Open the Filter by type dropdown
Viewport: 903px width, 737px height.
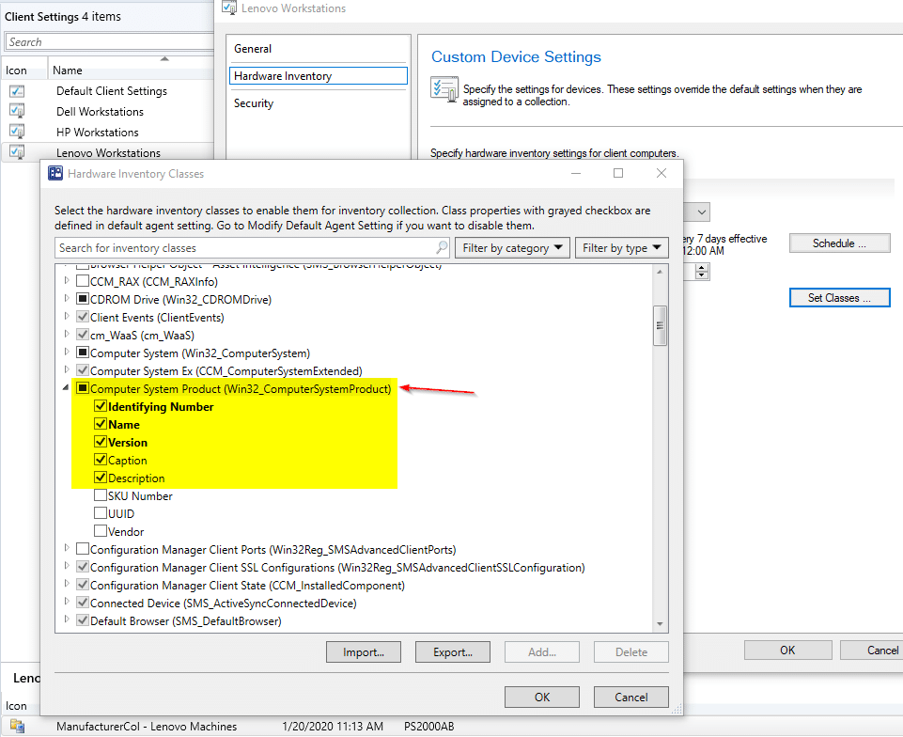(x=621, y=248)
